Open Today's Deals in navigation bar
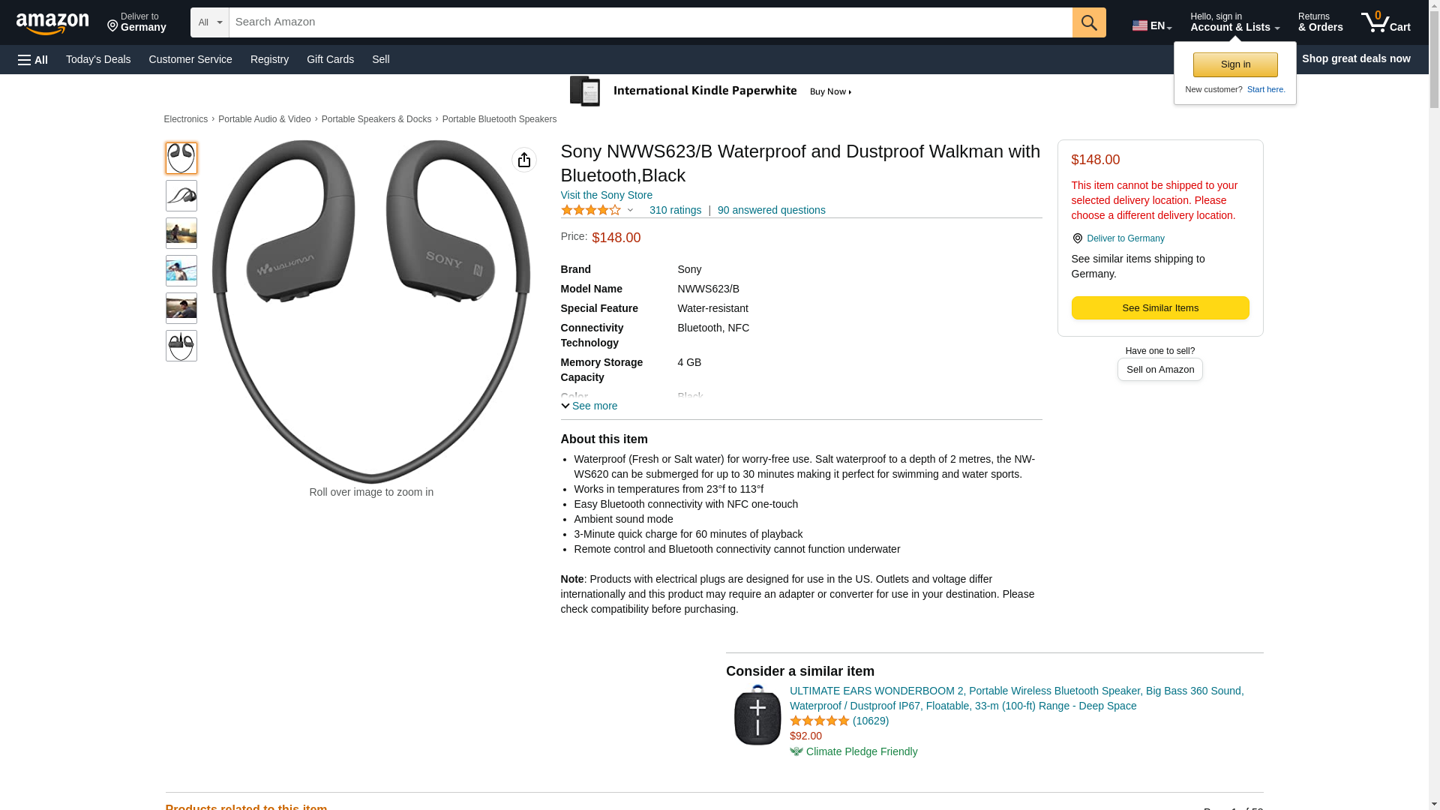 click(x=98, y=59)
